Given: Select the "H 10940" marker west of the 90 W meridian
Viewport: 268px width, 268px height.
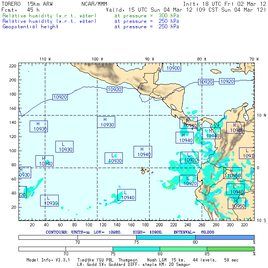Looking at the screenshot, I should (x=143, y=152).
